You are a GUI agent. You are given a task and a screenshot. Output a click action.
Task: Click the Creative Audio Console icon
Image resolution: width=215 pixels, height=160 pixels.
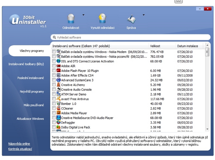click(58, 89)
